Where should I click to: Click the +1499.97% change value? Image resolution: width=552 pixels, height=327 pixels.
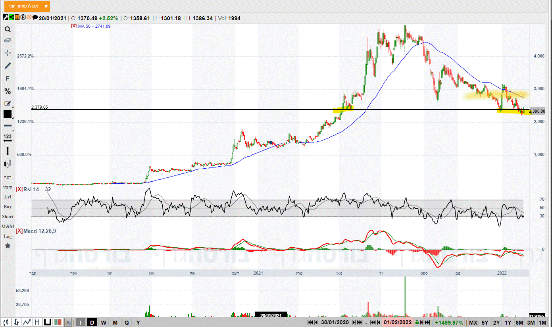pyautogui.click(x=449, y=322)
